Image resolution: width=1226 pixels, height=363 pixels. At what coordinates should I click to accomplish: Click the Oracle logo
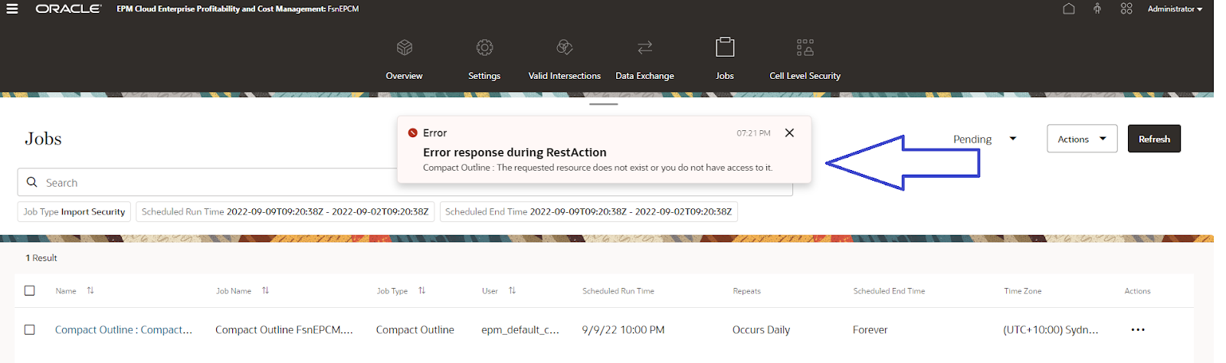[x=68, y=8]
